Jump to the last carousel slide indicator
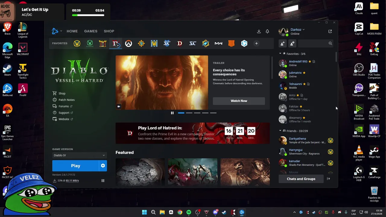The image size is (386, 217). 213,113
